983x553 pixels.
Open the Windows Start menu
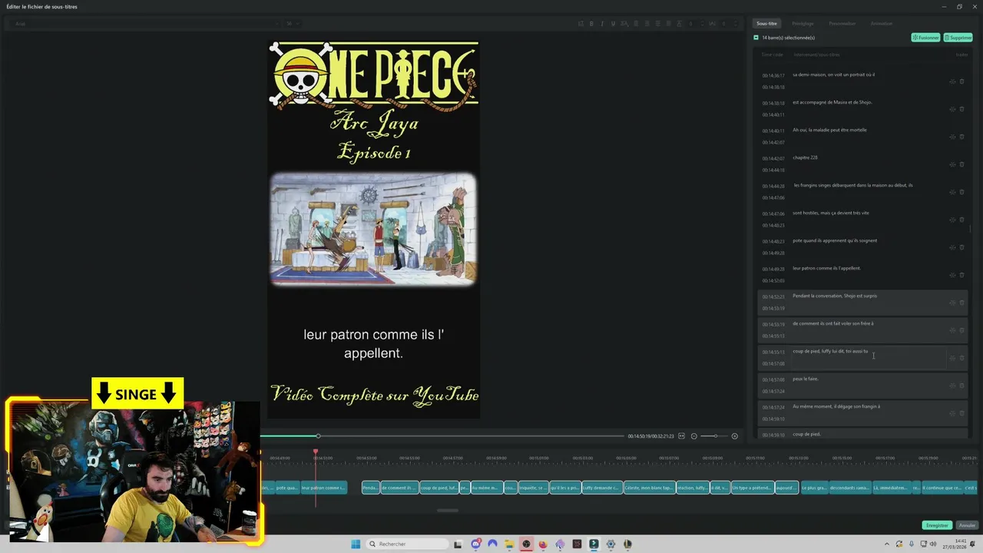pyautogui.click(x=356, y=544)
